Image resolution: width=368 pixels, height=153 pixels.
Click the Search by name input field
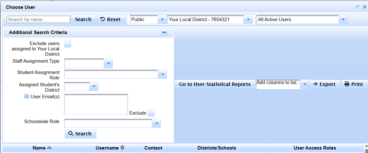(39, 20)
